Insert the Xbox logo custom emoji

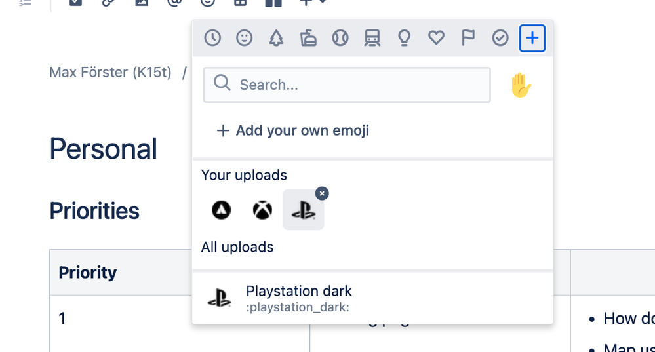point(262,210)
